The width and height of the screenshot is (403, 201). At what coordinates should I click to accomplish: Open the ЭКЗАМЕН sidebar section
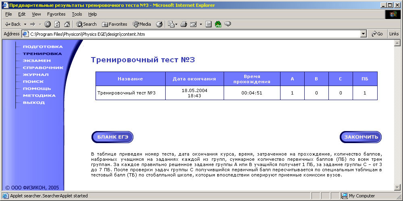(x=37, y=61)
